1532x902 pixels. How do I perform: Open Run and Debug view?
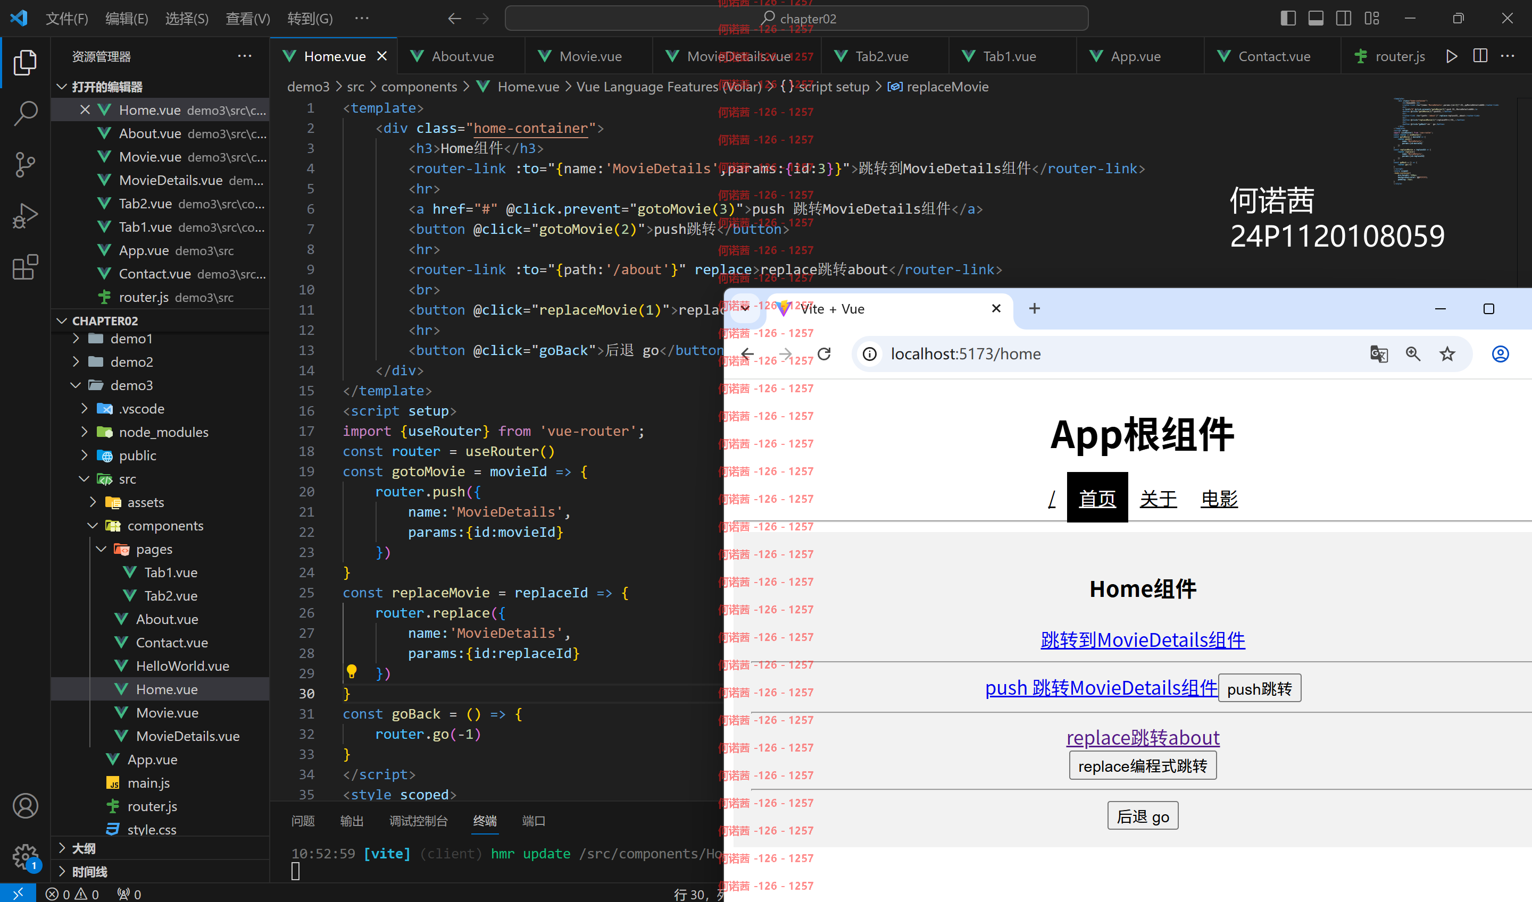[x=25, y=216]
